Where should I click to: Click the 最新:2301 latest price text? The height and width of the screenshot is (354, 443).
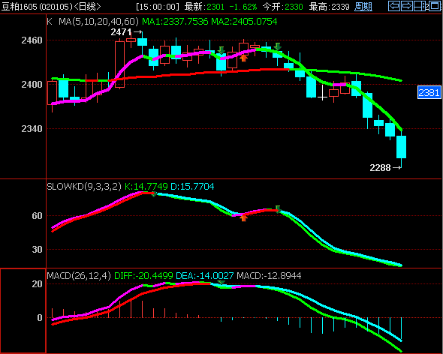pyautogui.click(x=205, y=7)
